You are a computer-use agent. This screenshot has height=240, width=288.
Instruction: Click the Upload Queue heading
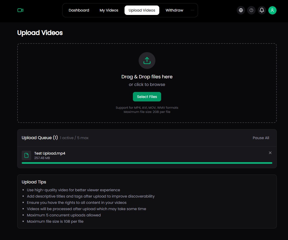(x=39, y=138)
